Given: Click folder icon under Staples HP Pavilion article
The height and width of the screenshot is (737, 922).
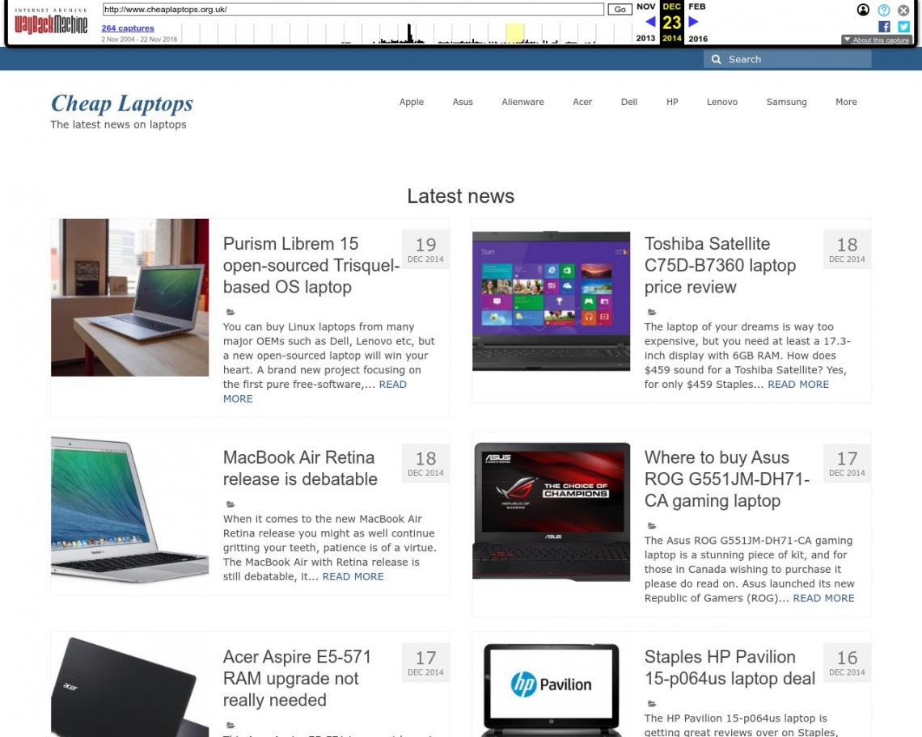Looking at the screenshot, I should pyautogui.click(x=652, y=704).
